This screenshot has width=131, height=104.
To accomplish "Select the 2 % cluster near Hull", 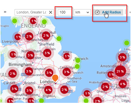I will coord(46,36).
